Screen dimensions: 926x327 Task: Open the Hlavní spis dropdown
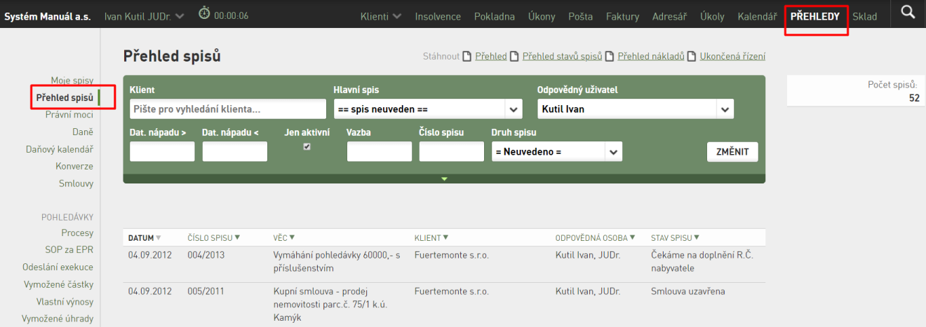click(514, 109)
